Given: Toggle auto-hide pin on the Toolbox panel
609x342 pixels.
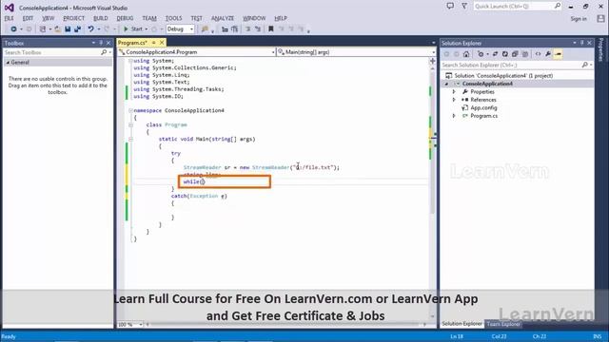Looking at the screenshot, I should point(101,43).
